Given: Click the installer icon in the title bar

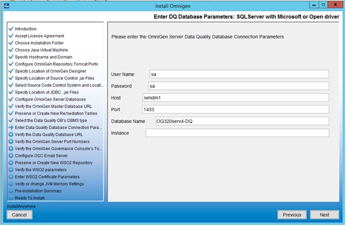Looking at the screenshot, I should [7, 6].
